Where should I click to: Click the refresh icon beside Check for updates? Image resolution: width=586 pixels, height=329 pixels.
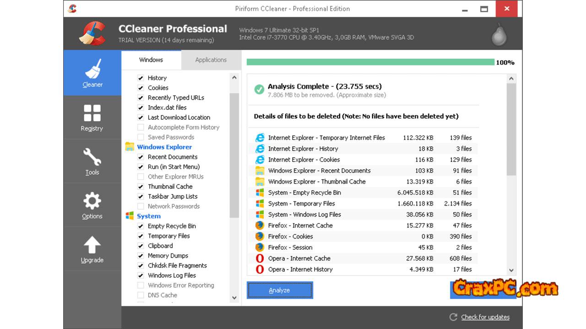pos(453,317)
